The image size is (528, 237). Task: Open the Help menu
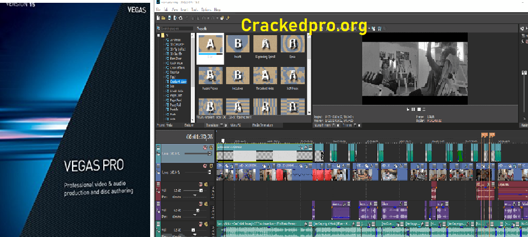218,10
